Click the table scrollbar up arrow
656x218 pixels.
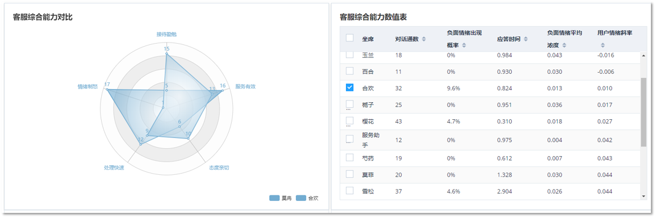[x=644, y=55]
